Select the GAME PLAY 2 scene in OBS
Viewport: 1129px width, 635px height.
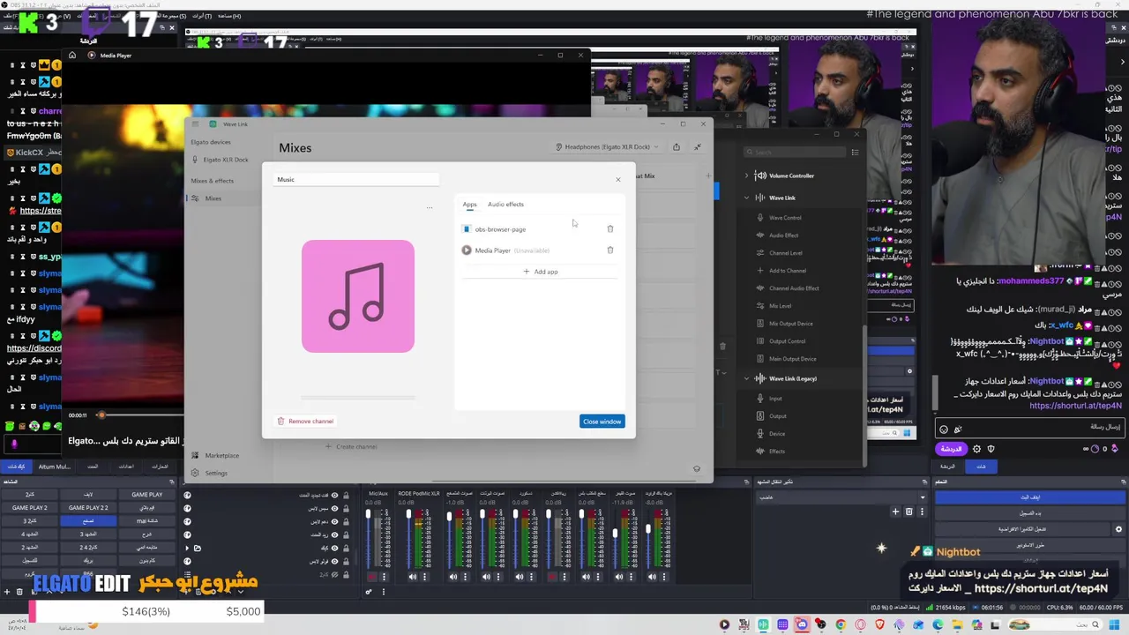[30, 508]
